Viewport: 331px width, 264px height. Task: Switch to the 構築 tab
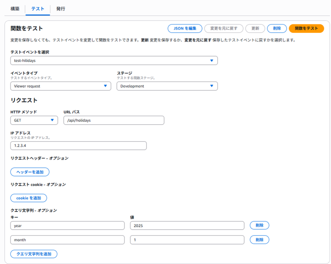click(15, 9)
